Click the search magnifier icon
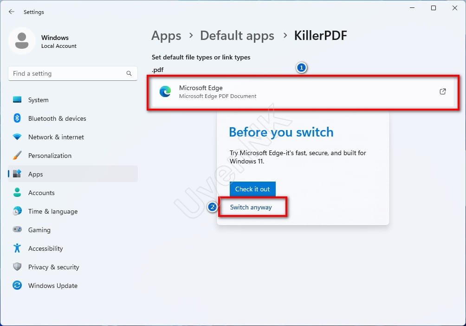Screen dimensions: 466x326 pos(129,73)
